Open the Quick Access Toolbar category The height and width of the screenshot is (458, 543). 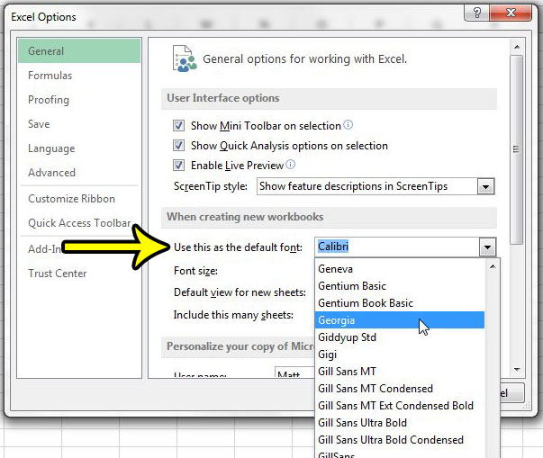79,223
